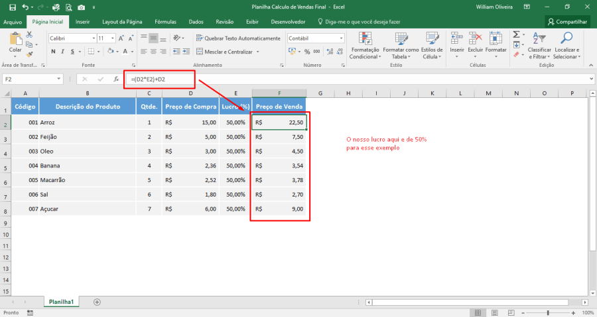Open Formatar cells menu

[496, 45]
